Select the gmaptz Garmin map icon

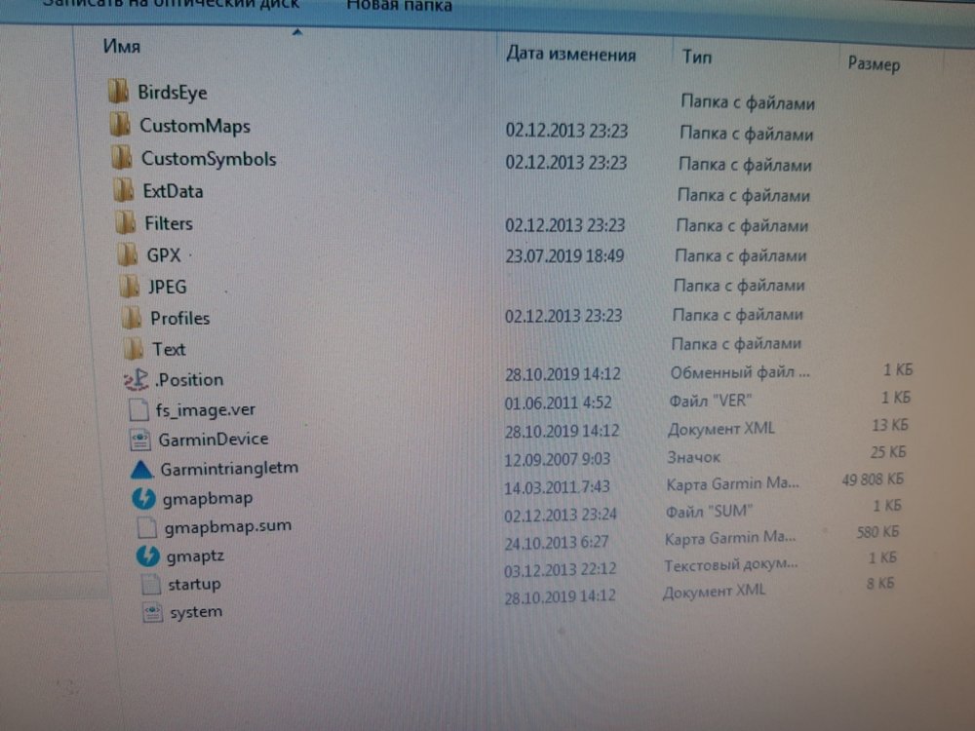pos(148,557)
